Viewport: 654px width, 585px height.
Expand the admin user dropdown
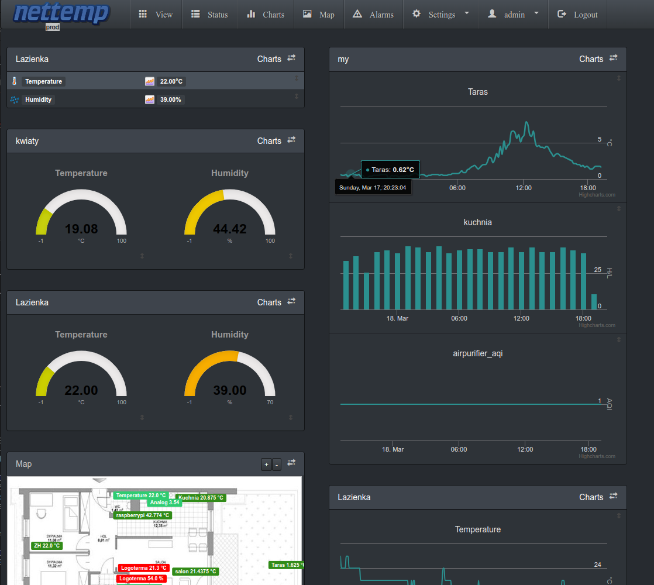click(x=513, y=15)
